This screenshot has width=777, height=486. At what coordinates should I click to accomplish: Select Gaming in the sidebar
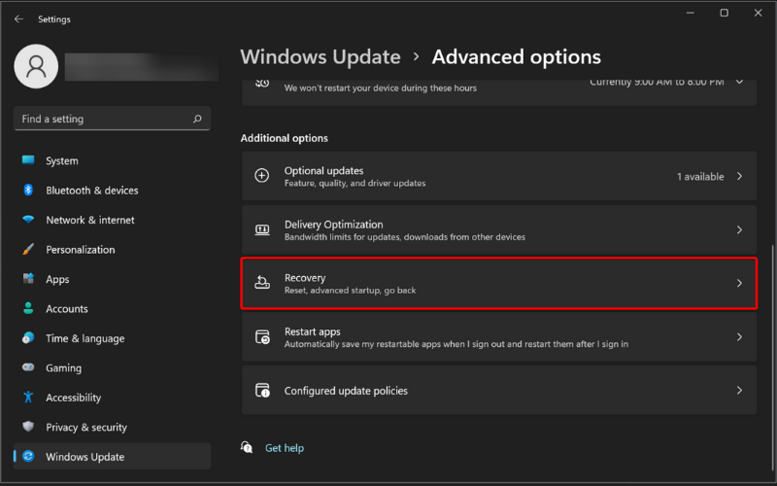point(113,368)
